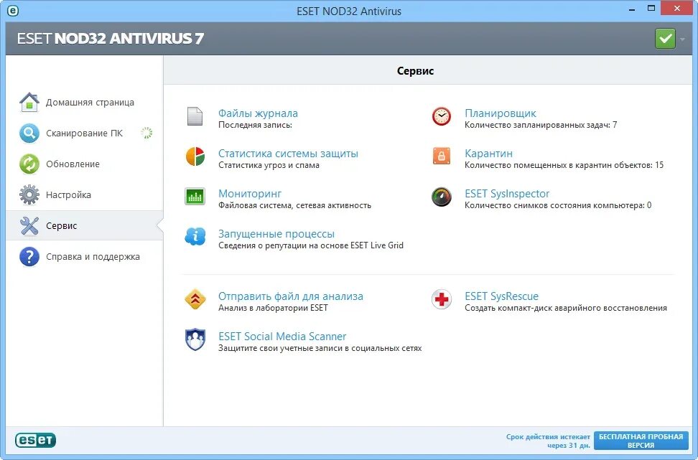Click the magnifier icon for Сканирование ПК
Image resolution: width=698 pixels, height=460 pixels.
pos(29,133)
